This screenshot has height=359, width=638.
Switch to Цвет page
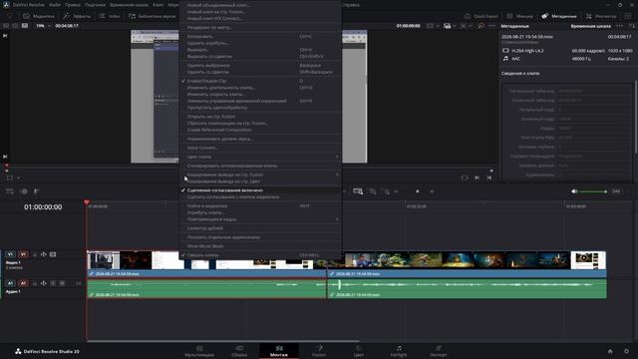click(x=359, y=351)
